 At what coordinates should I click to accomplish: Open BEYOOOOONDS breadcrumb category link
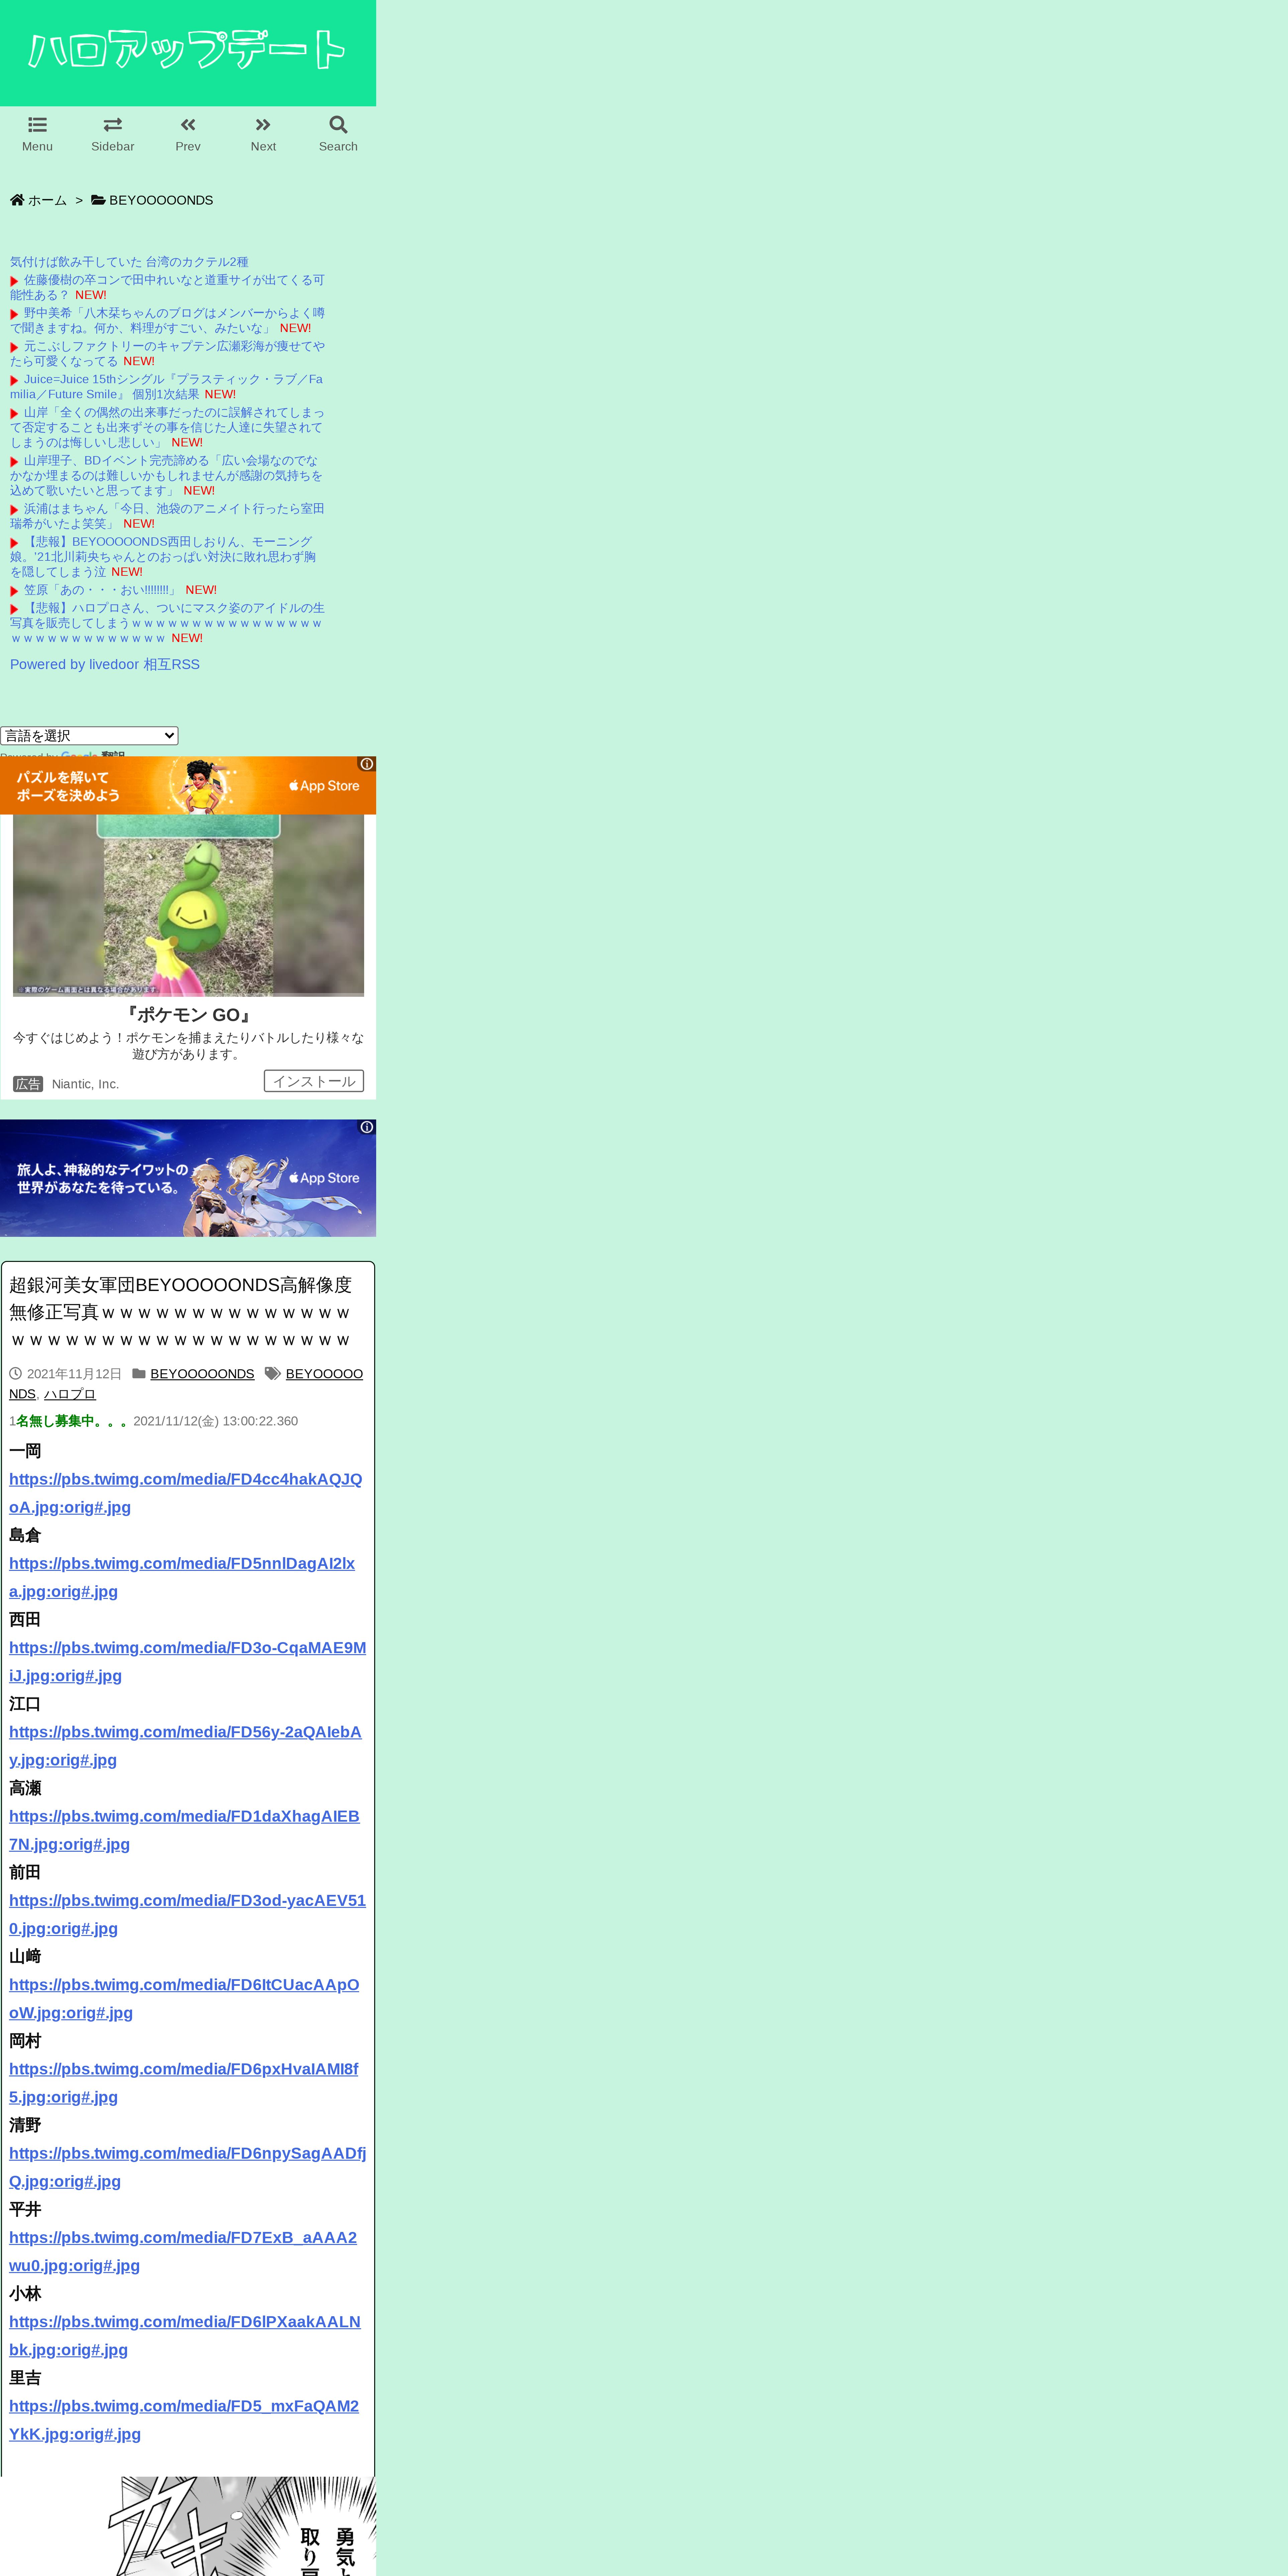[161, 200]
